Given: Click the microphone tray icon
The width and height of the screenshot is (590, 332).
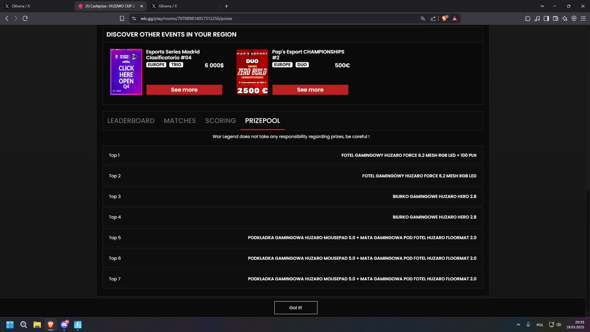Looking at the screenshot, I should (x=528, y=325).
